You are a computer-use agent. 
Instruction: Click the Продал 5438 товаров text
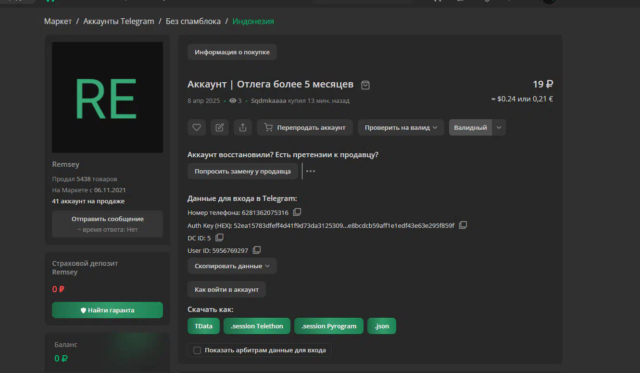click(x=85, y=179)
